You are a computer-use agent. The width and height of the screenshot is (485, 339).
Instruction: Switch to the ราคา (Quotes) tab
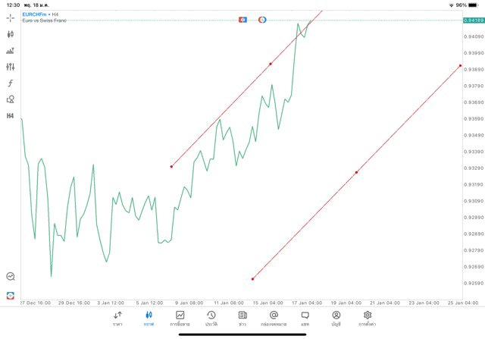[117, 318]
